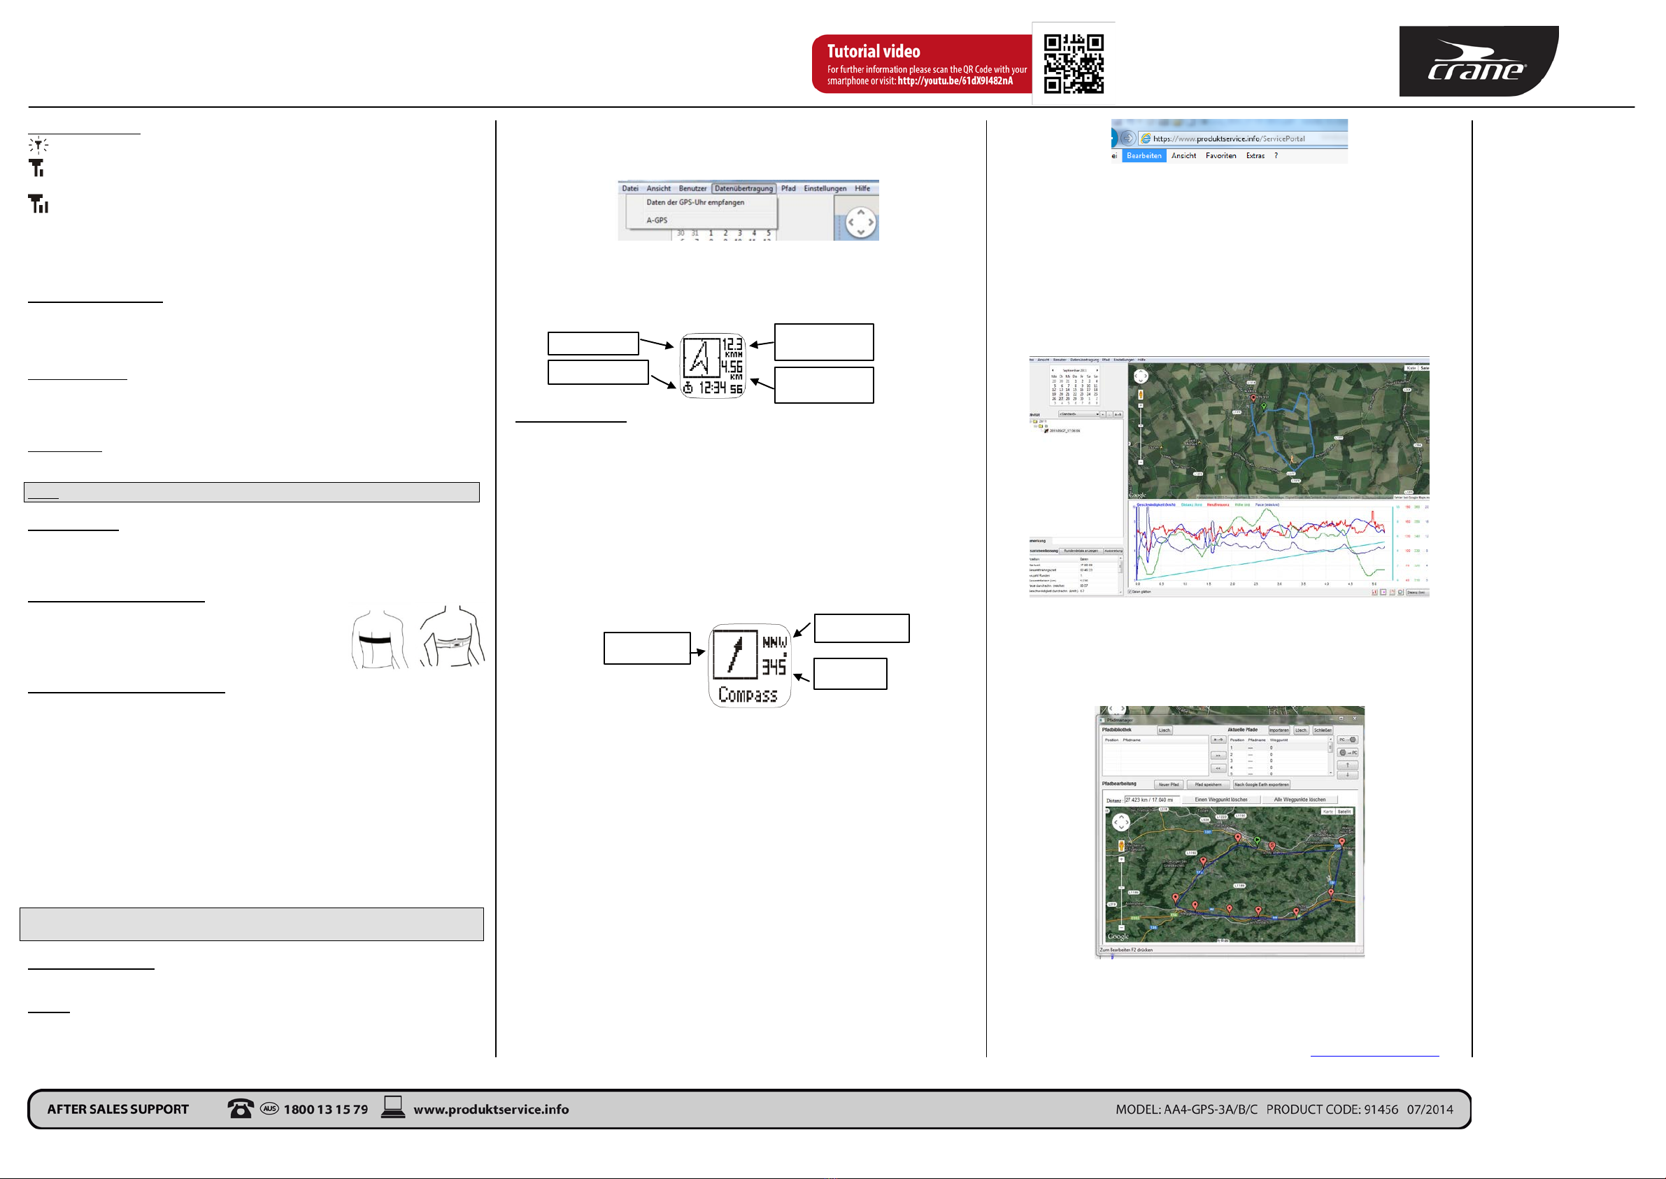Click the pan control beside the A-GPS dropdown
The width and height of the screenshot is (1666, 1179).
pos(861,222)
